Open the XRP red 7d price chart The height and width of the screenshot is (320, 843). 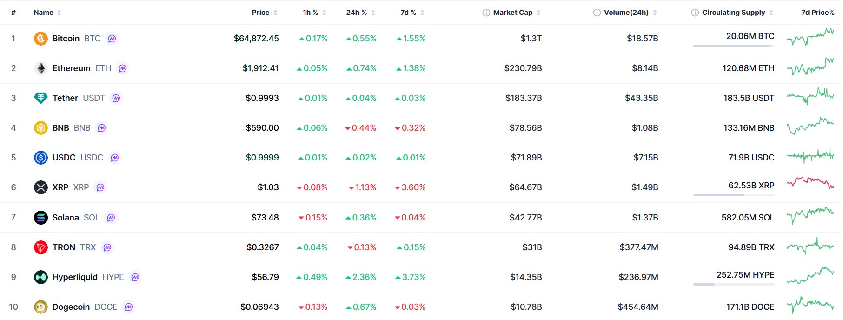coord(810,182)
